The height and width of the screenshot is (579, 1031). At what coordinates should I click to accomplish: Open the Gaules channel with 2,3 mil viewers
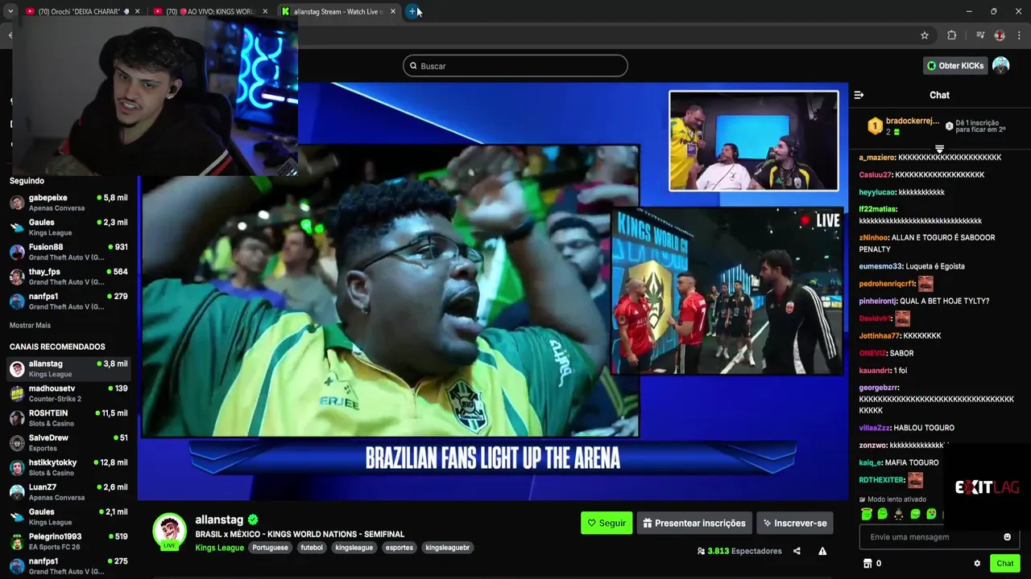tap(68, 228)
